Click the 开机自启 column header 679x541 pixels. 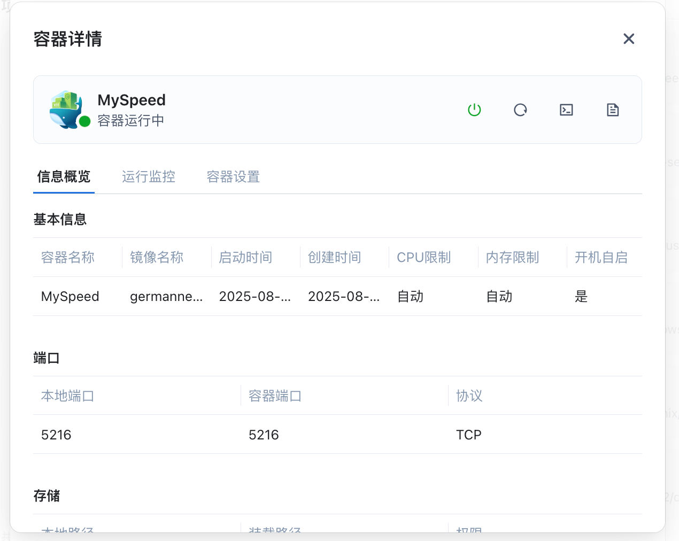601,258
